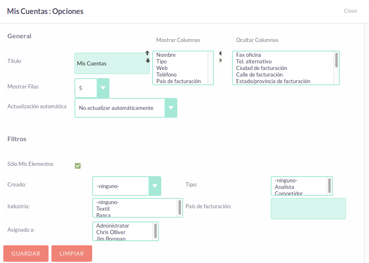Click the left arrow between column lists
This screenshot has height=263, width=369.
pos(220,54)
